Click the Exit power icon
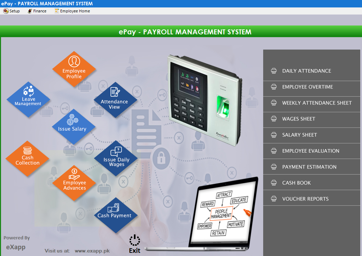Image resolution: width=362 pixels, height=256 pixels. [135, 241]
